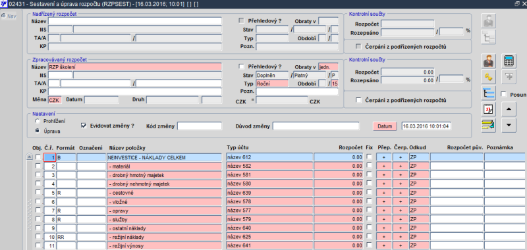Open the blue budget hierarchy tree icon
The height and width of the screenshot is (250, 527).
488,93
